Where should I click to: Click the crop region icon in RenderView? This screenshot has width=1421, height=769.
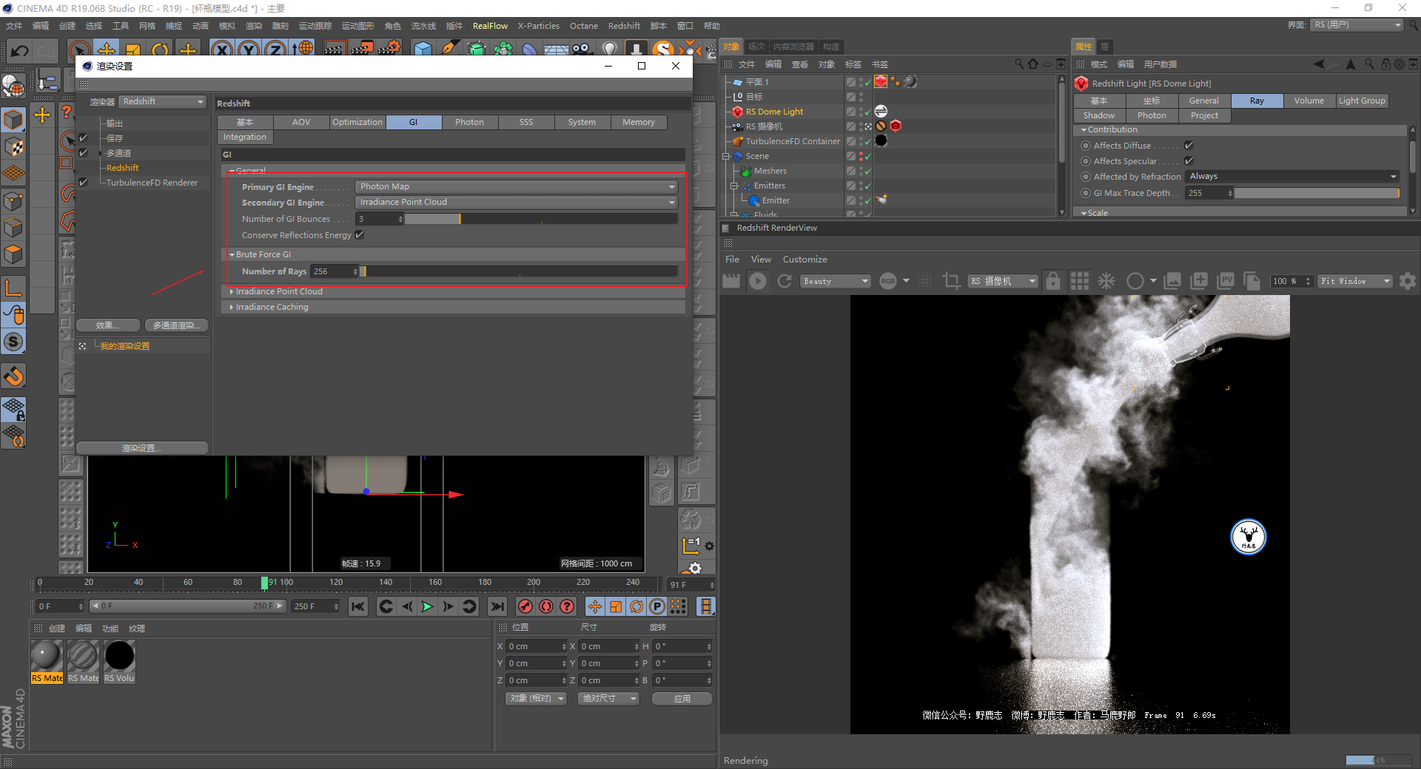tap(951, 281)
